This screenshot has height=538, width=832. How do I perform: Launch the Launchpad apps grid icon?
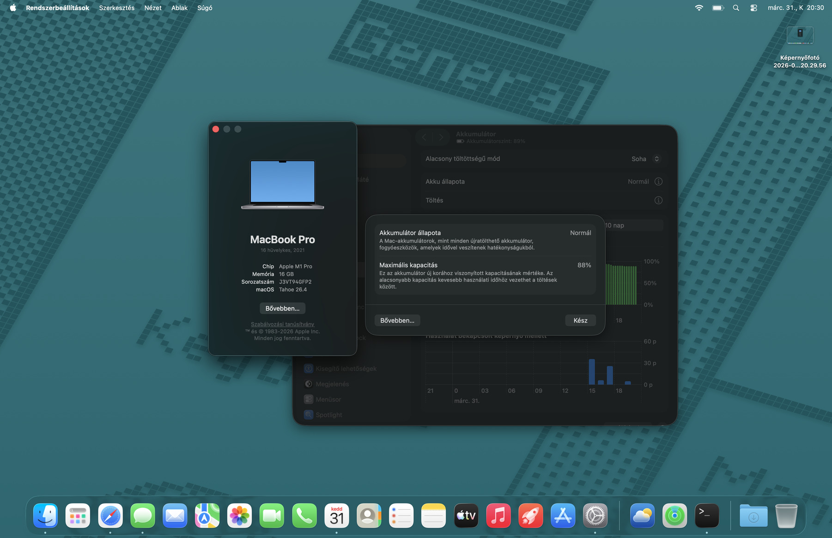coord(78,515)
